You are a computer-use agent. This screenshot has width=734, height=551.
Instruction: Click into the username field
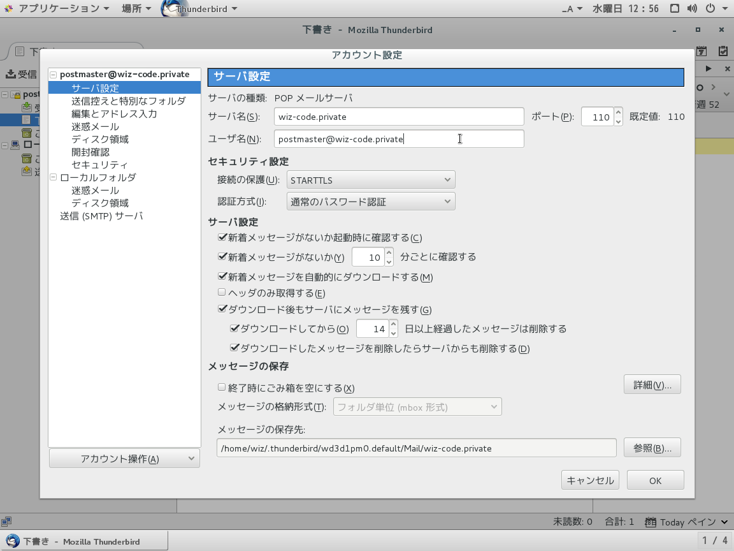[399, 139]
